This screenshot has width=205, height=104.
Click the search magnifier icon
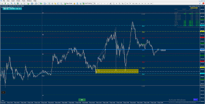click(x=200, y=3)
